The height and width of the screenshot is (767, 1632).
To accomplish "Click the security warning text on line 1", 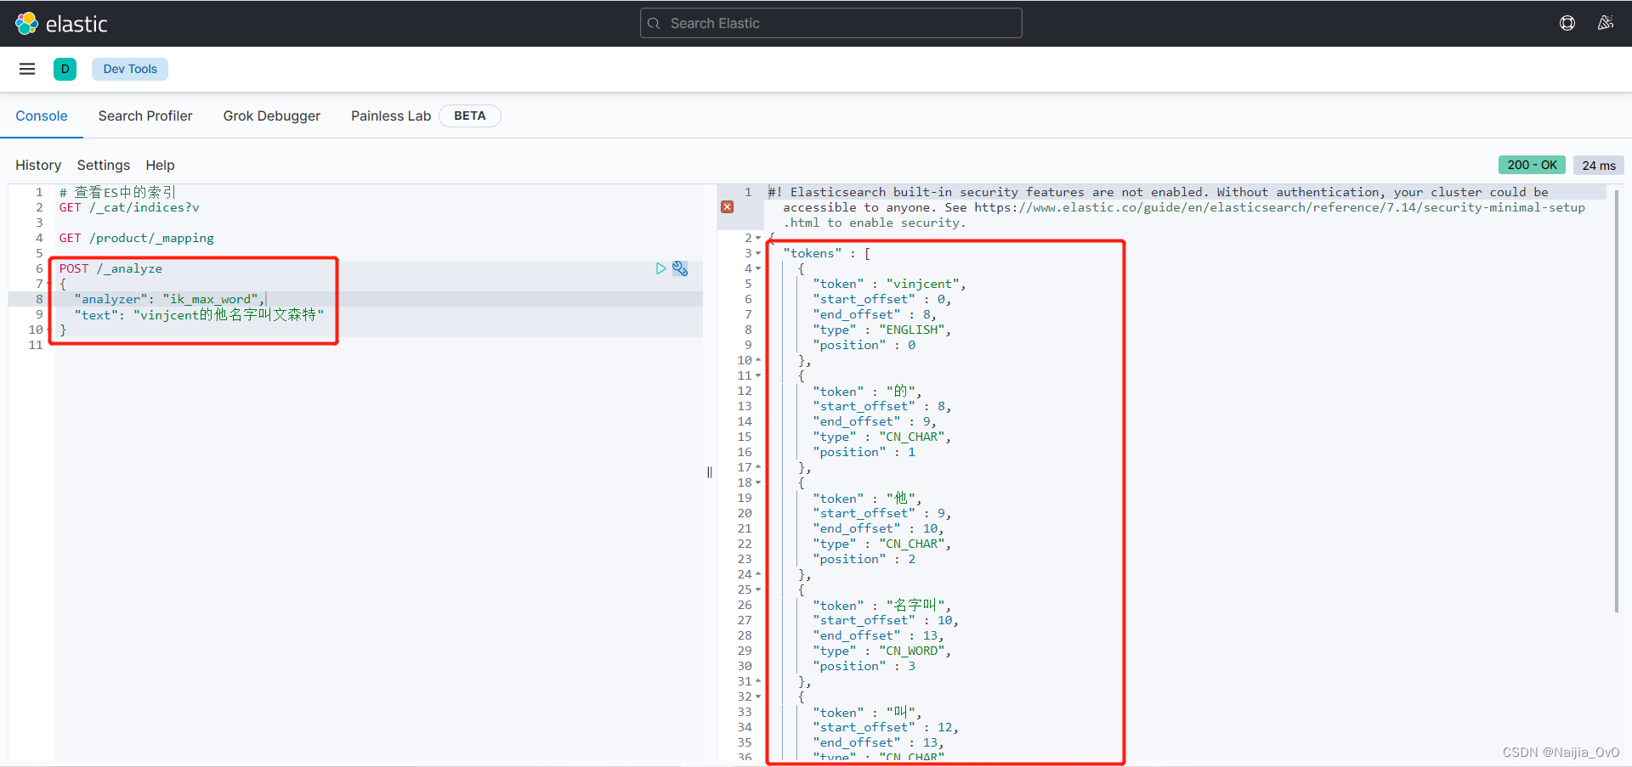I will click(x=1176, y=207).
